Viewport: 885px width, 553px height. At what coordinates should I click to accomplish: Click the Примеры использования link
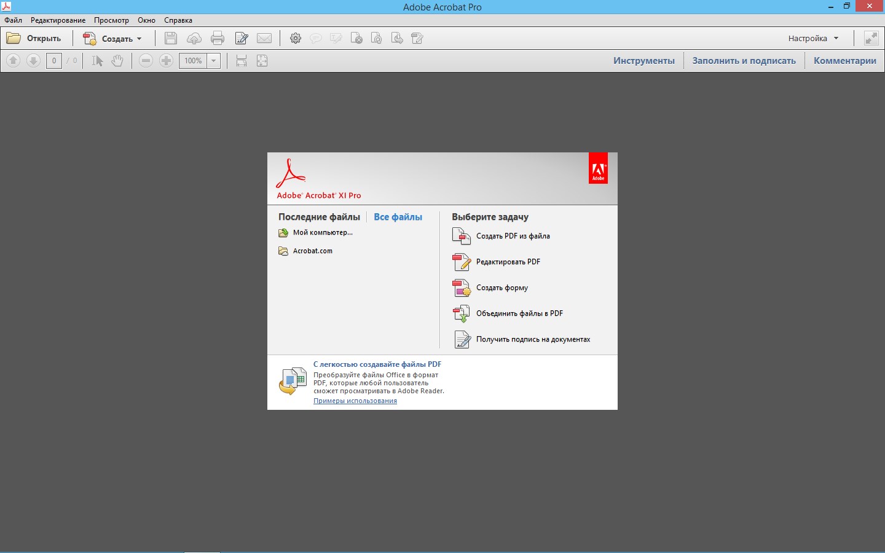click(355, 401)
